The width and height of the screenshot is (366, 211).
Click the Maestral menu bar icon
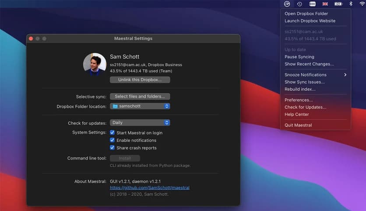287,4
